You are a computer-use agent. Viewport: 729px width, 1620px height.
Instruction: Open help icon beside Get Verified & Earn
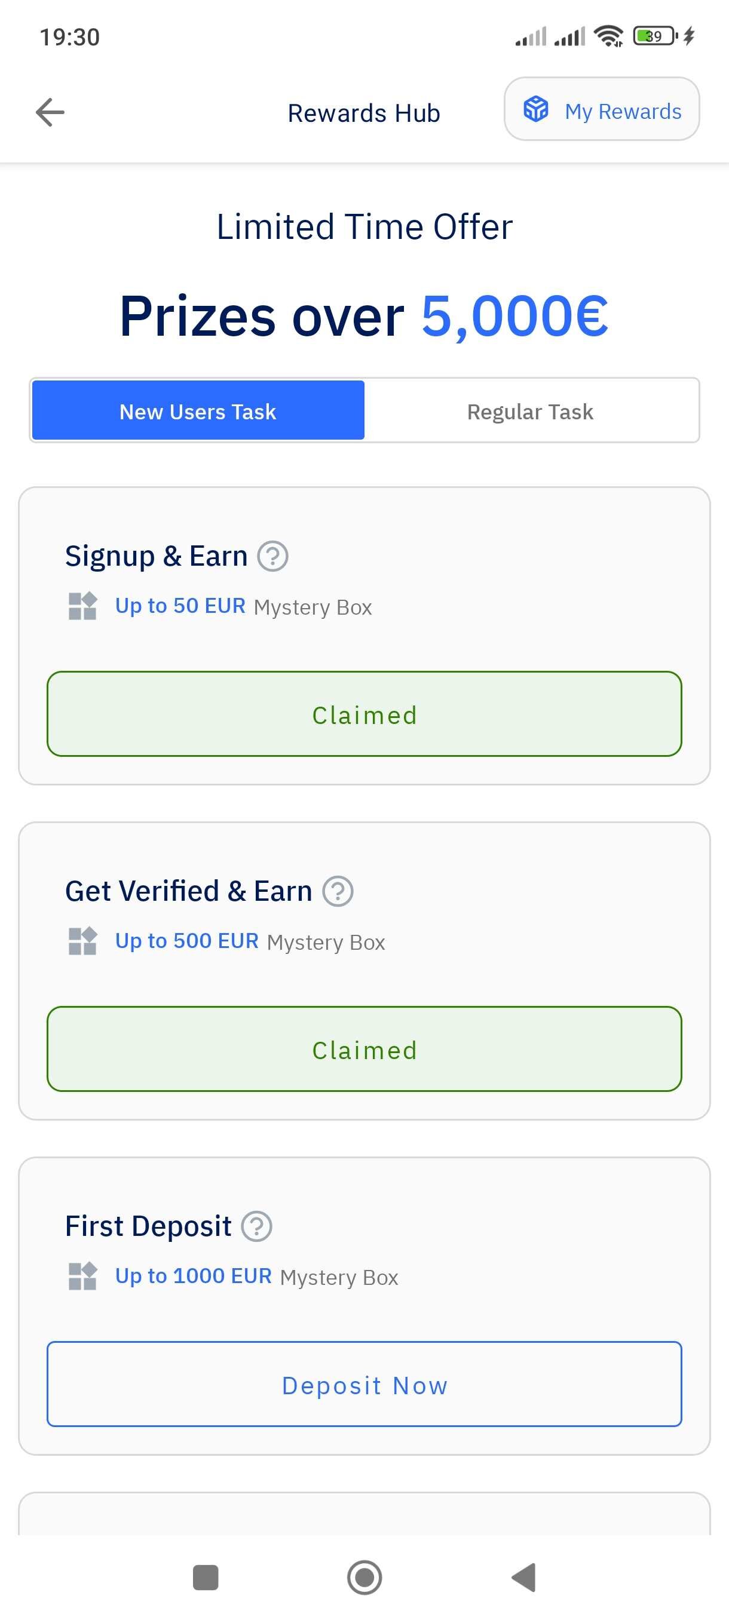pos(338,891)
